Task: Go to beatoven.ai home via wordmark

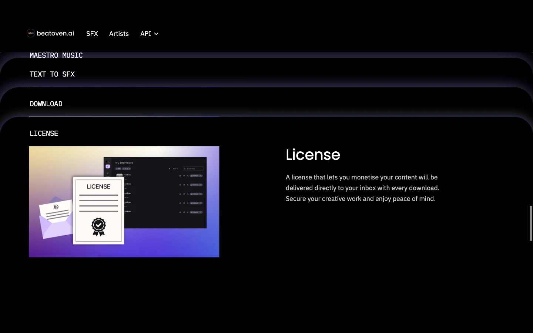Action: [56, 33]
